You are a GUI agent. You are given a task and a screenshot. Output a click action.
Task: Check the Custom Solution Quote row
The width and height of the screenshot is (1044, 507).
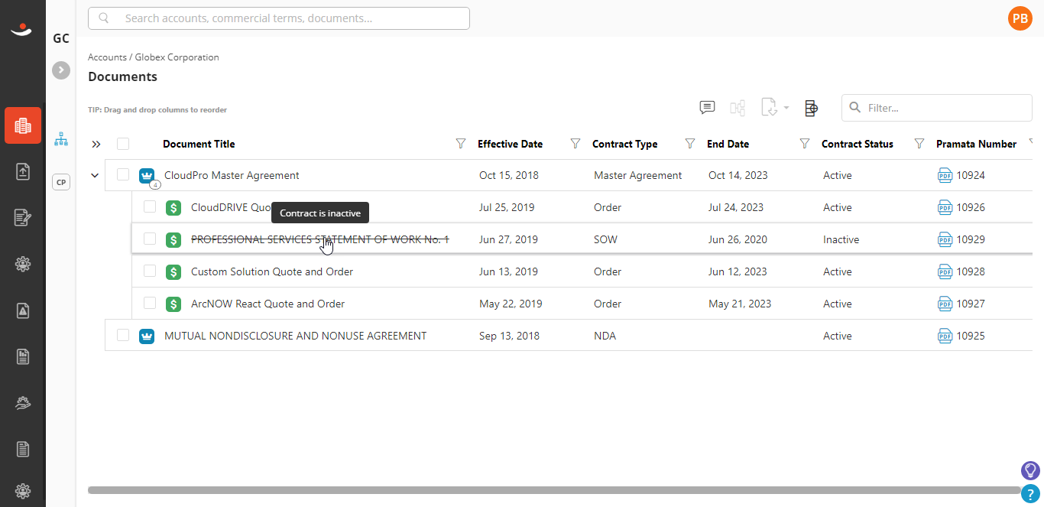(150, 271)
